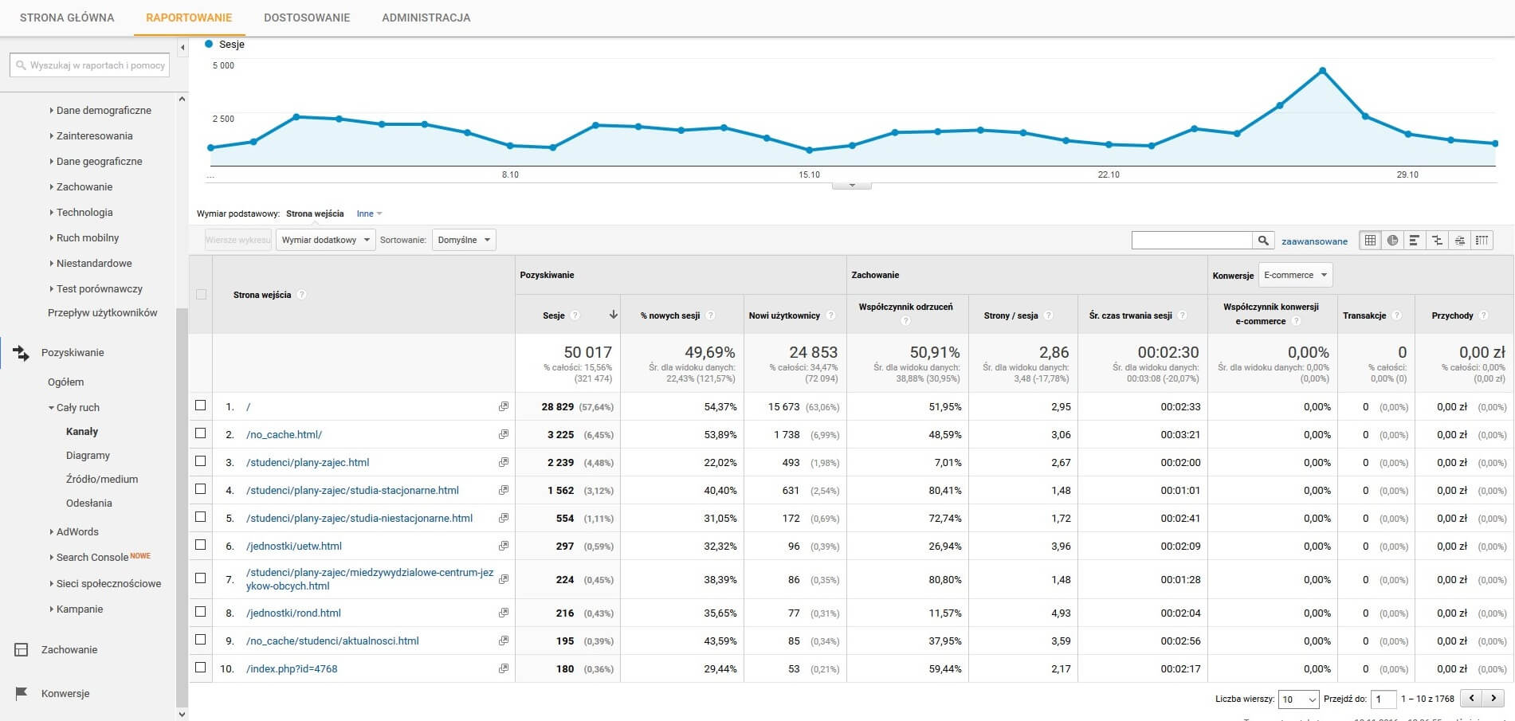
Task: Click the peak data point on Sesje chart
Action: [1323, 71]
